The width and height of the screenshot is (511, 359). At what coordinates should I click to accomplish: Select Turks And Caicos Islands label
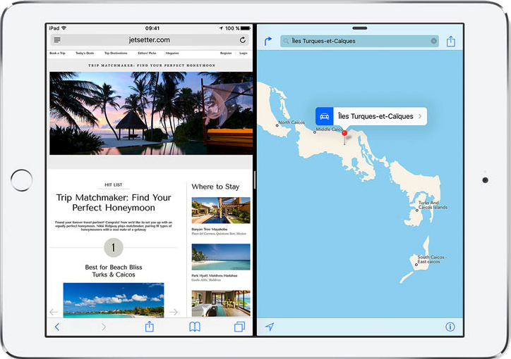(433, 205)
